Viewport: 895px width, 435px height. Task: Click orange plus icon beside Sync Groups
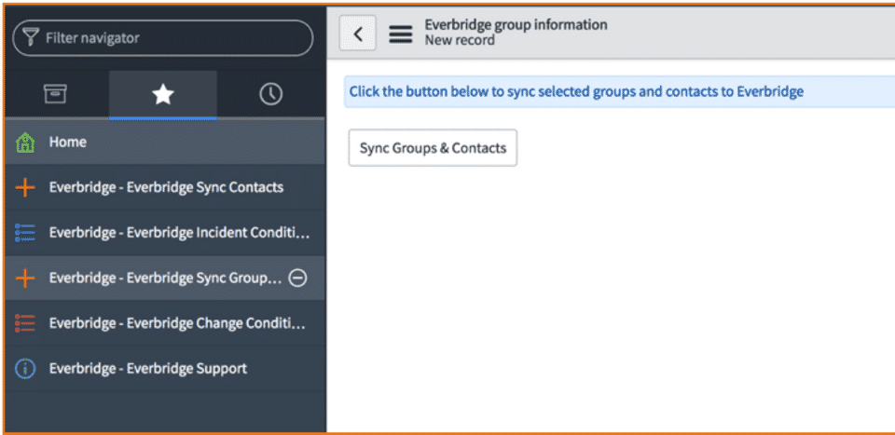pos(25,278)
